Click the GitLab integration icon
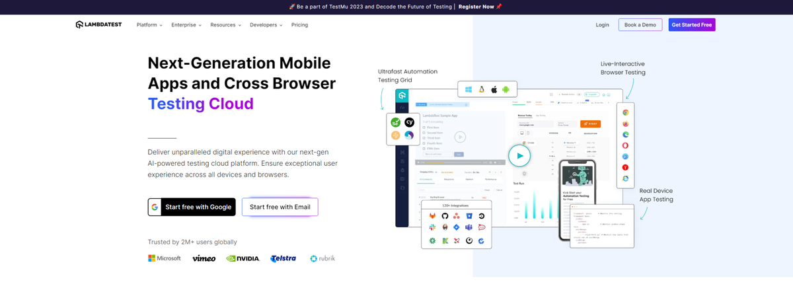This screenshot has height=292, width=793. point(432,217)
